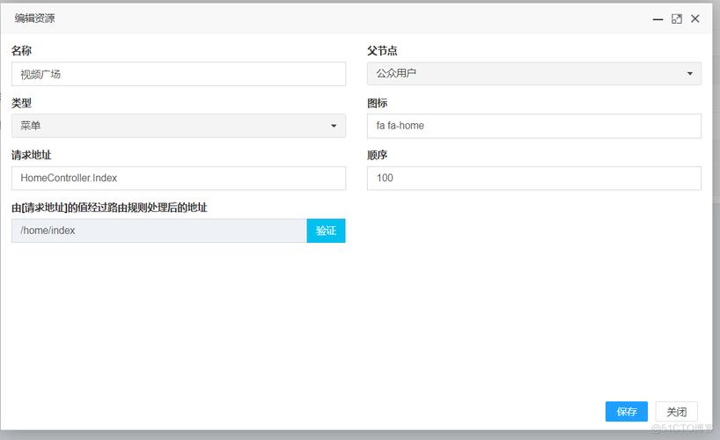This screenshot has height=440, width=720.
Task: Focus the 请求地址 field HomeController.Index
Action: [179, 179]
